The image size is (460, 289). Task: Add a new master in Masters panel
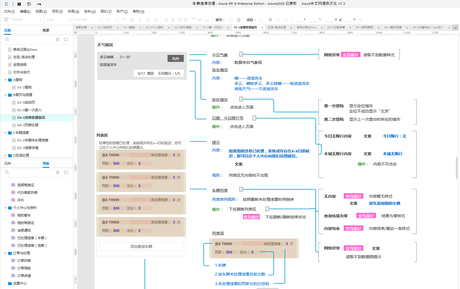pos(57,173)
